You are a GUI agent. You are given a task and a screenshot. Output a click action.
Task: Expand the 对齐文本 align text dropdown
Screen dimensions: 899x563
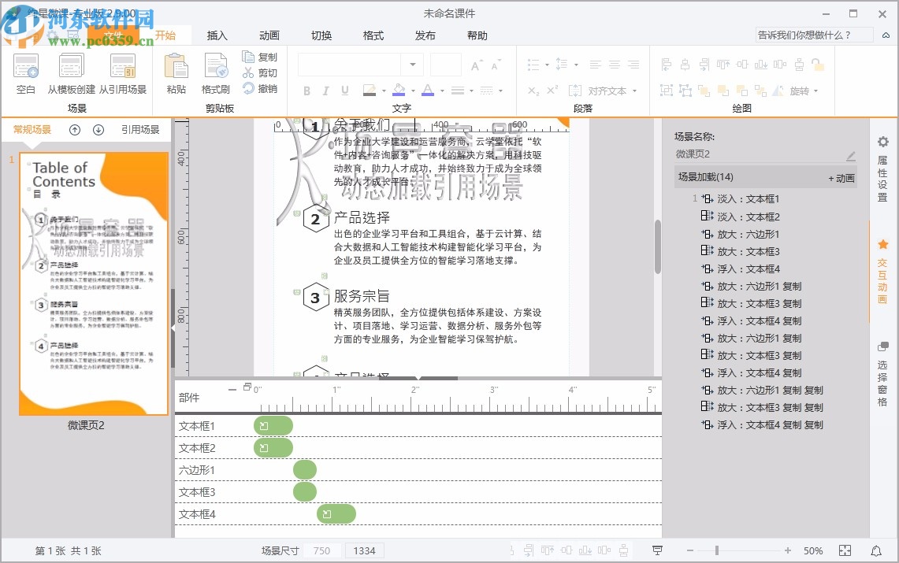[x=633, y=91]
